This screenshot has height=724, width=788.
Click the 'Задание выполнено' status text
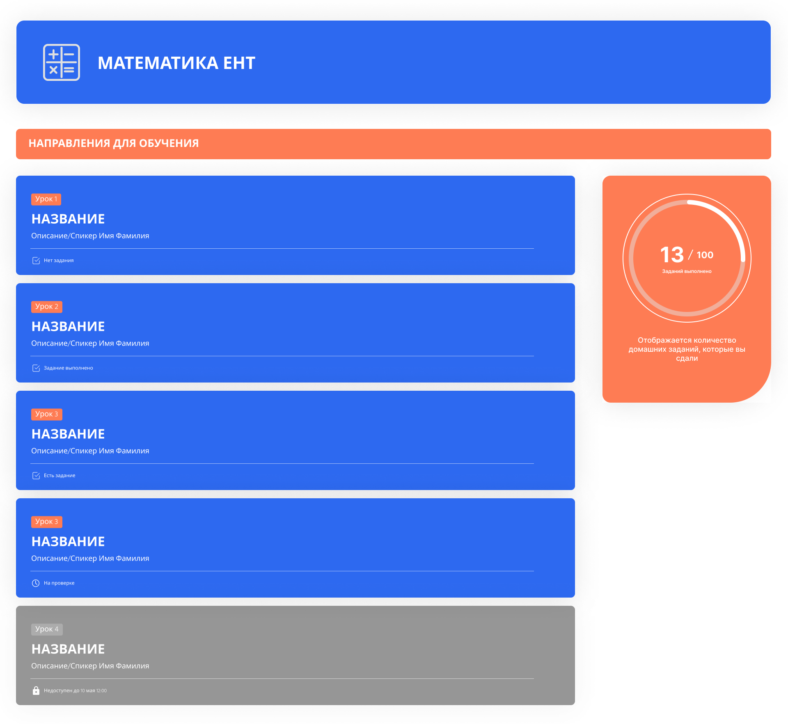pos(68,368)
